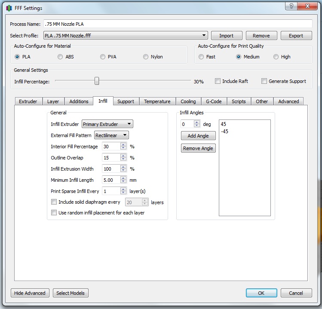Image resolution: width=322 pixels, height=309 pixels.
Task: Increase Interior Fill Percentage with up arrow
Action: [x=123, y=145]
